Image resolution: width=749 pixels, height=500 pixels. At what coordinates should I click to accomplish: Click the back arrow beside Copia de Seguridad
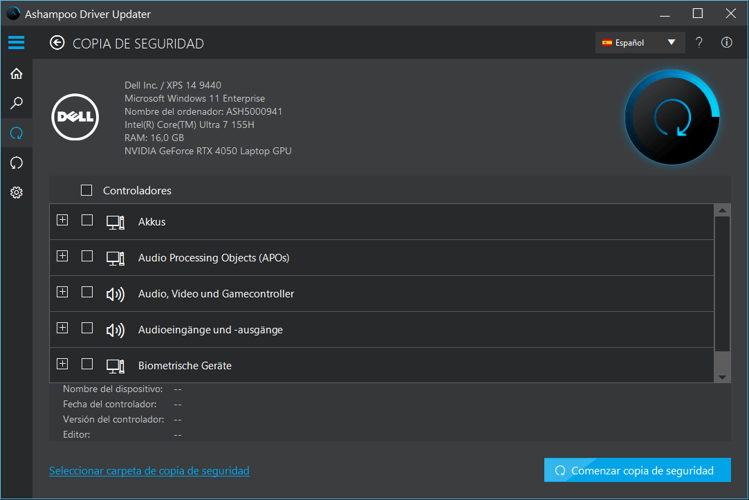point(57,44)
